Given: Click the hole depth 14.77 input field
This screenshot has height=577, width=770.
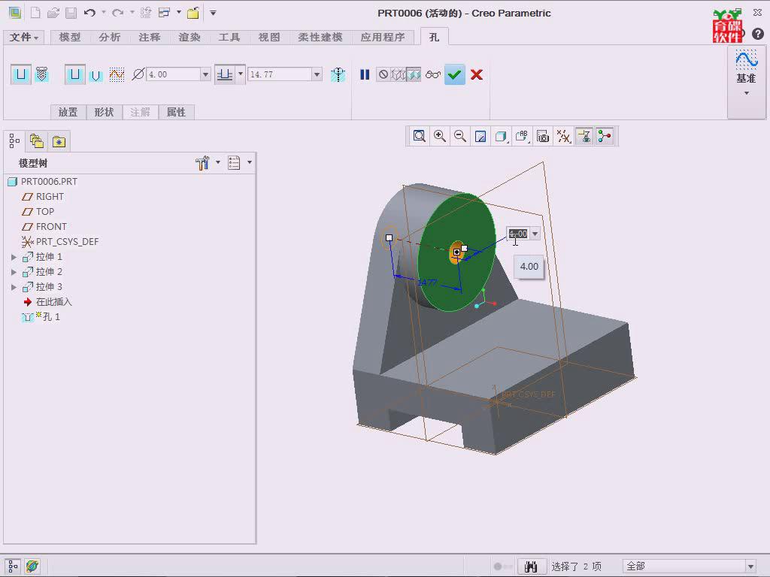Looking at the screenshot, I should tap(280, 74).
